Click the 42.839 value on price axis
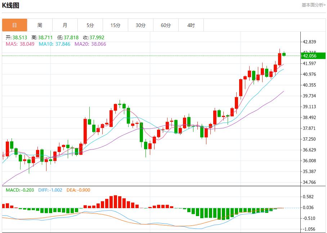This screenshot has width=327, height=233. coord(310,41)
